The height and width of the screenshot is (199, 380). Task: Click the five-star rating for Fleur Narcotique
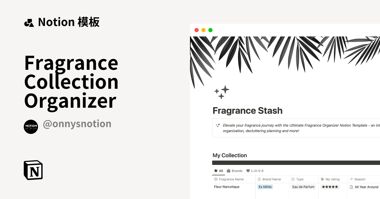tap(329, 187)
